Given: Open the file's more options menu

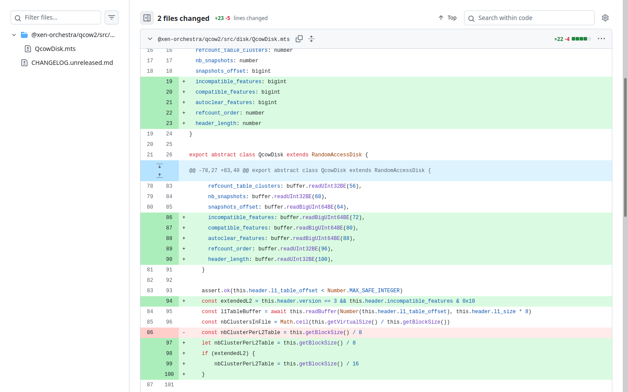Looking at the screenshot, I should pyautogui.click(x=601, y=39).
